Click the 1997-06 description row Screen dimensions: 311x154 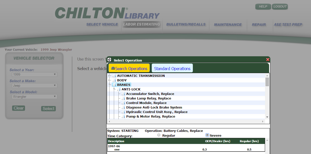click(x=114, y=146)
